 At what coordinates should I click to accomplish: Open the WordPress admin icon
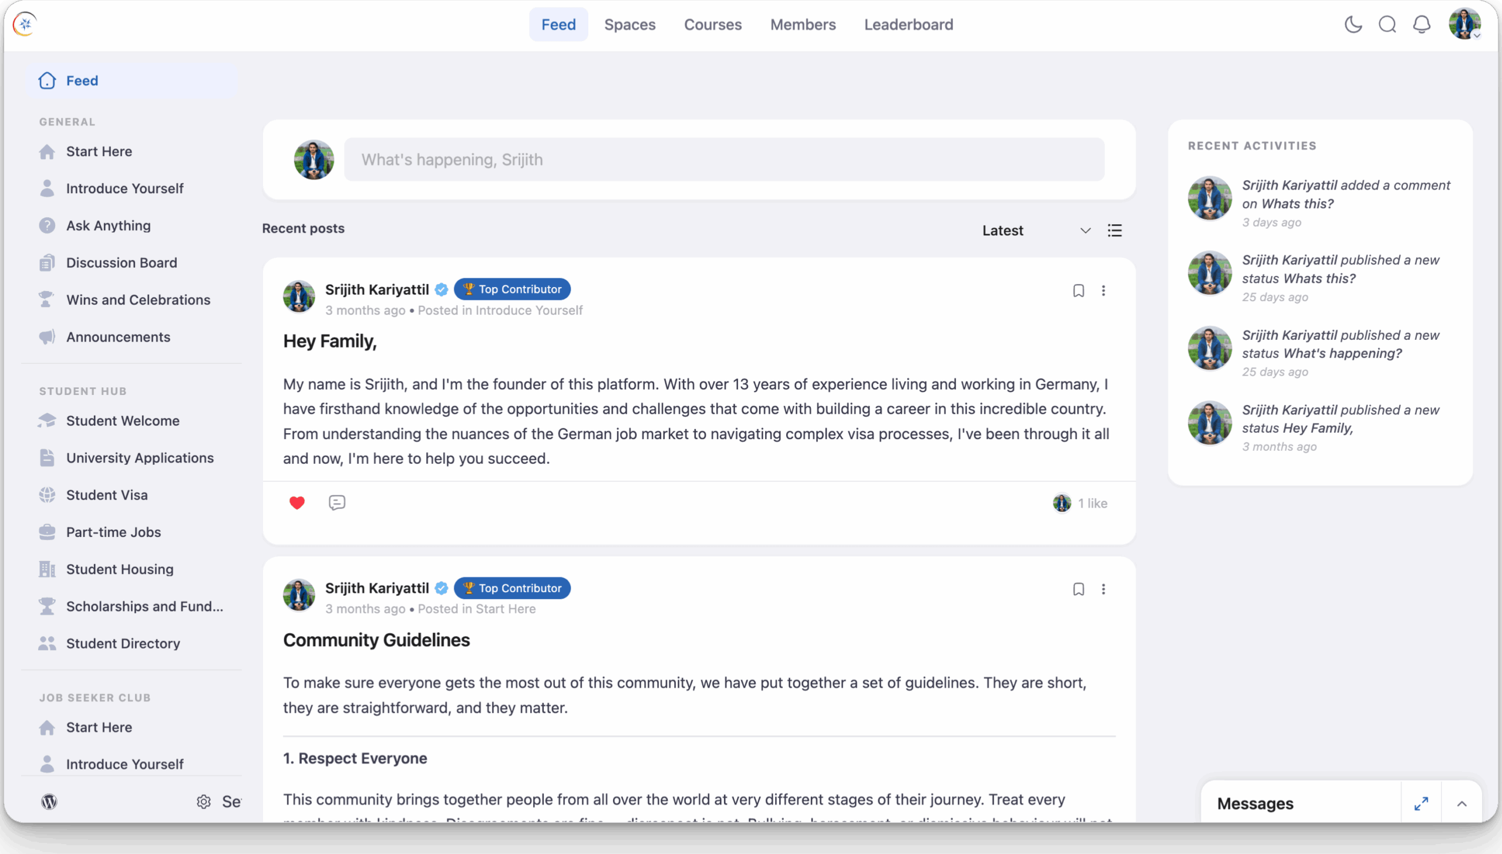[49, 802]
